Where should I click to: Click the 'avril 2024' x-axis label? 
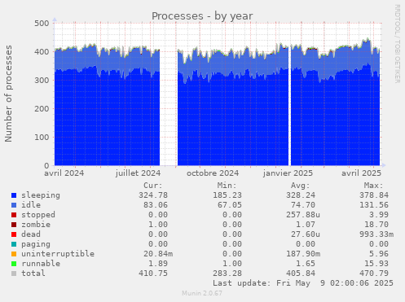pyautogui.click(x=64, y=173)
